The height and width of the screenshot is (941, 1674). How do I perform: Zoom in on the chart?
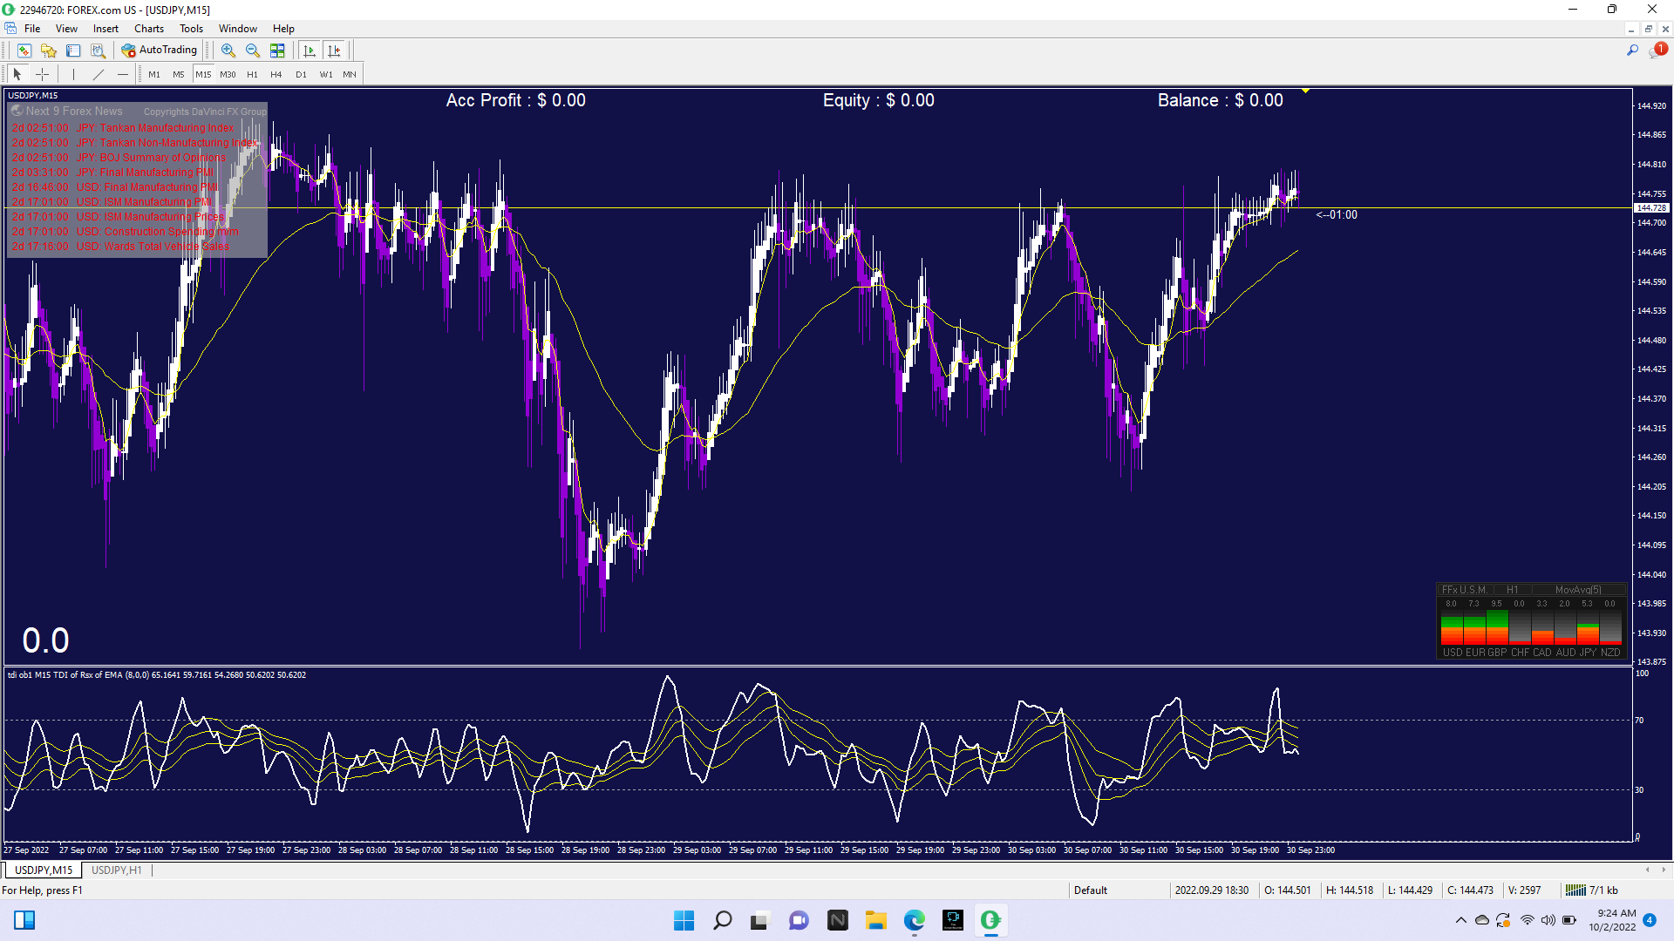pyautogui.click(x=228, y=51)
